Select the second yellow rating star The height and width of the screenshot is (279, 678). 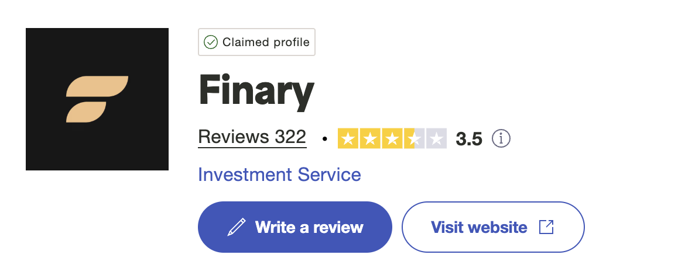click(370, 139)
